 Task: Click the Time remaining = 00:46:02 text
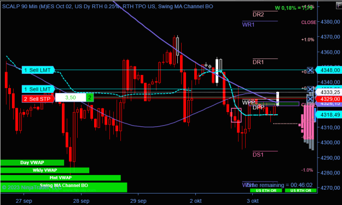point(280,185)
